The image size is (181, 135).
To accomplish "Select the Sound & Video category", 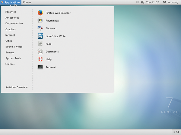I will click(x=14, y=47).
